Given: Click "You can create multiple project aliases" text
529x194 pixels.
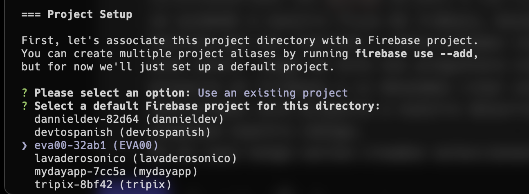Looking at the screenshot, I should 184,54.
